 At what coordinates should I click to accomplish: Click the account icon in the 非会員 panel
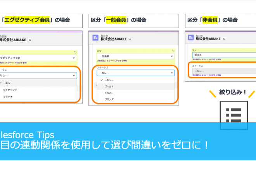tap(191, 38)
